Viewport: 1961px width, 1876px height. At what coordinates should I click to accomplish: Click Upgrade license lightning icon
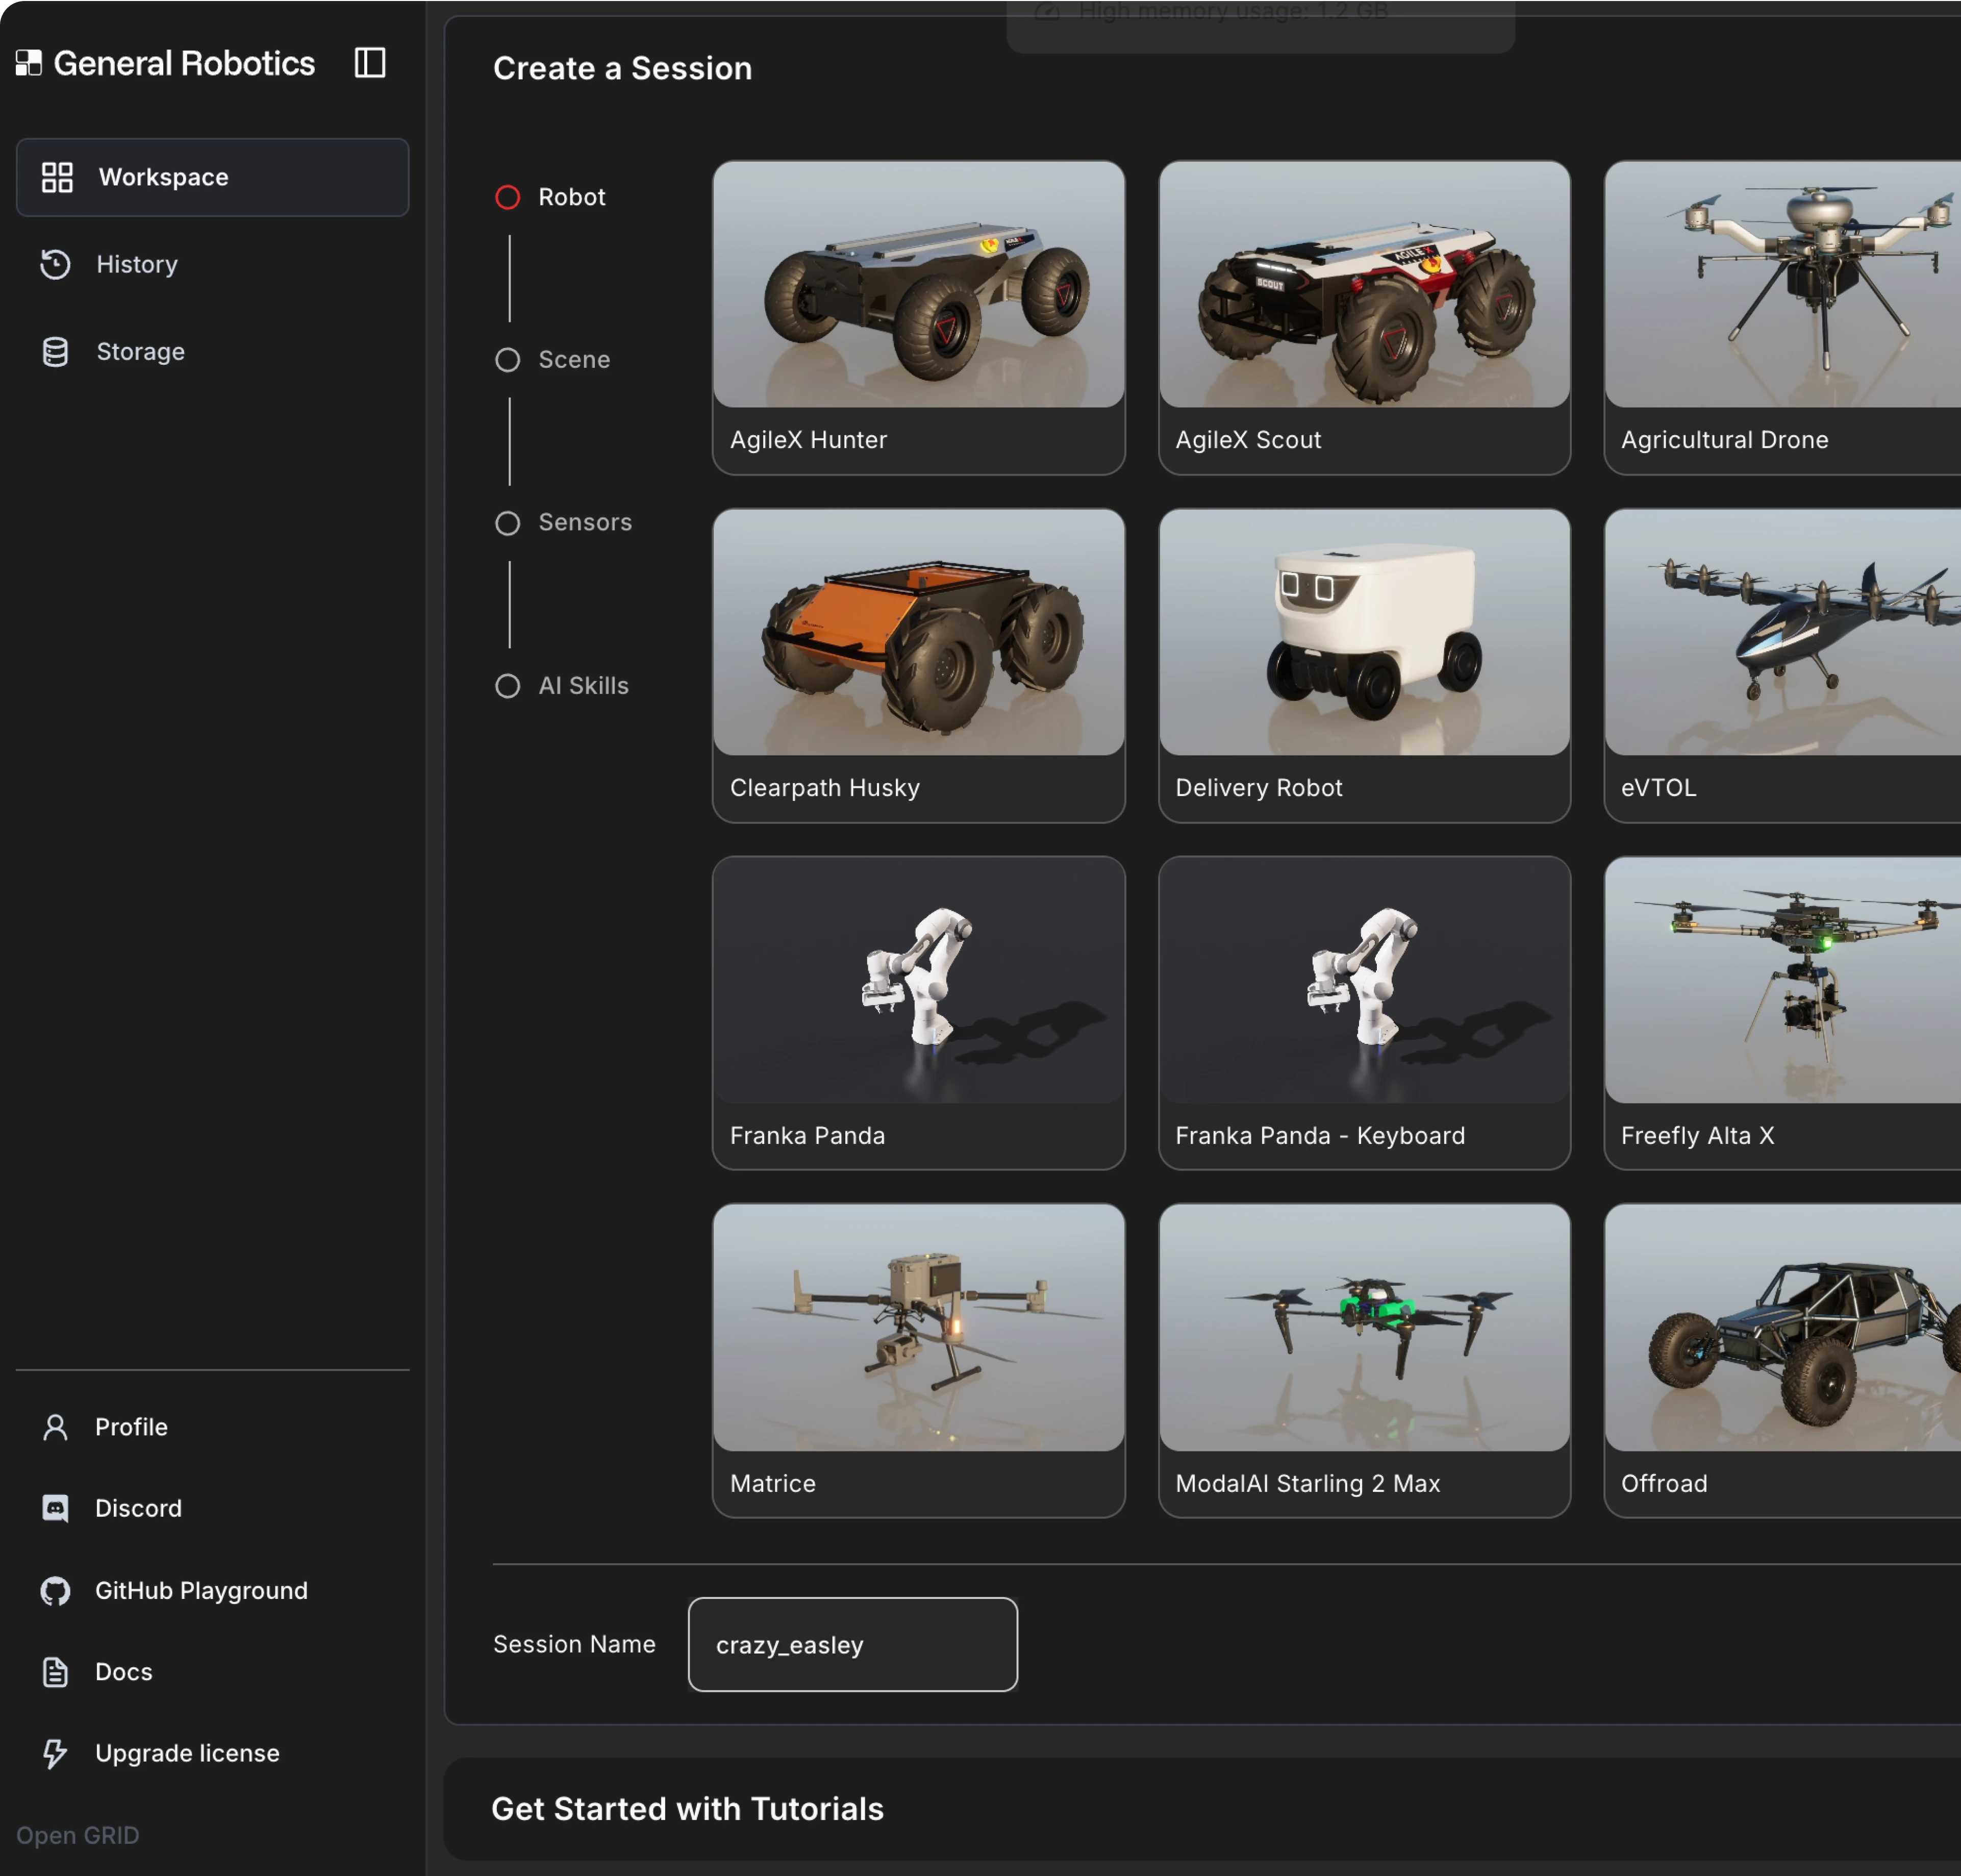(55, 1753)
